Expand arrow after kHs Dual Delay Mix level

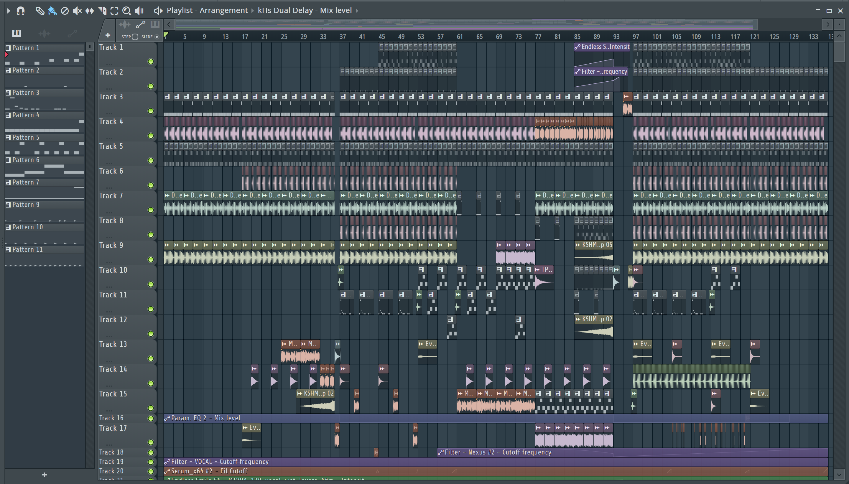click(x=357, y=11)
